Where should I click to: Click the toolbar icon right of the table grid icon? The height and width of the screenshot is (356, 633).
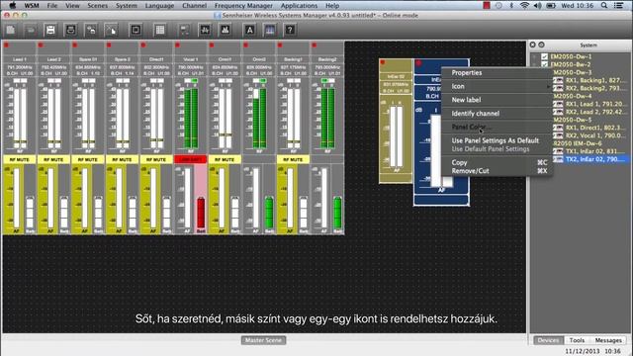(x=185, y=30)
